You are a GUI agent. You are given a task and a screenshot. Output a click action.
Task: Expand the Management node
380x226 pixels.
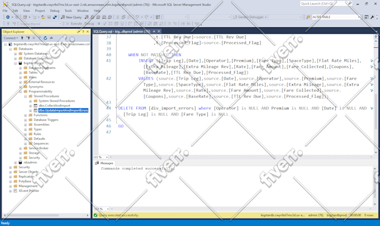10,186
